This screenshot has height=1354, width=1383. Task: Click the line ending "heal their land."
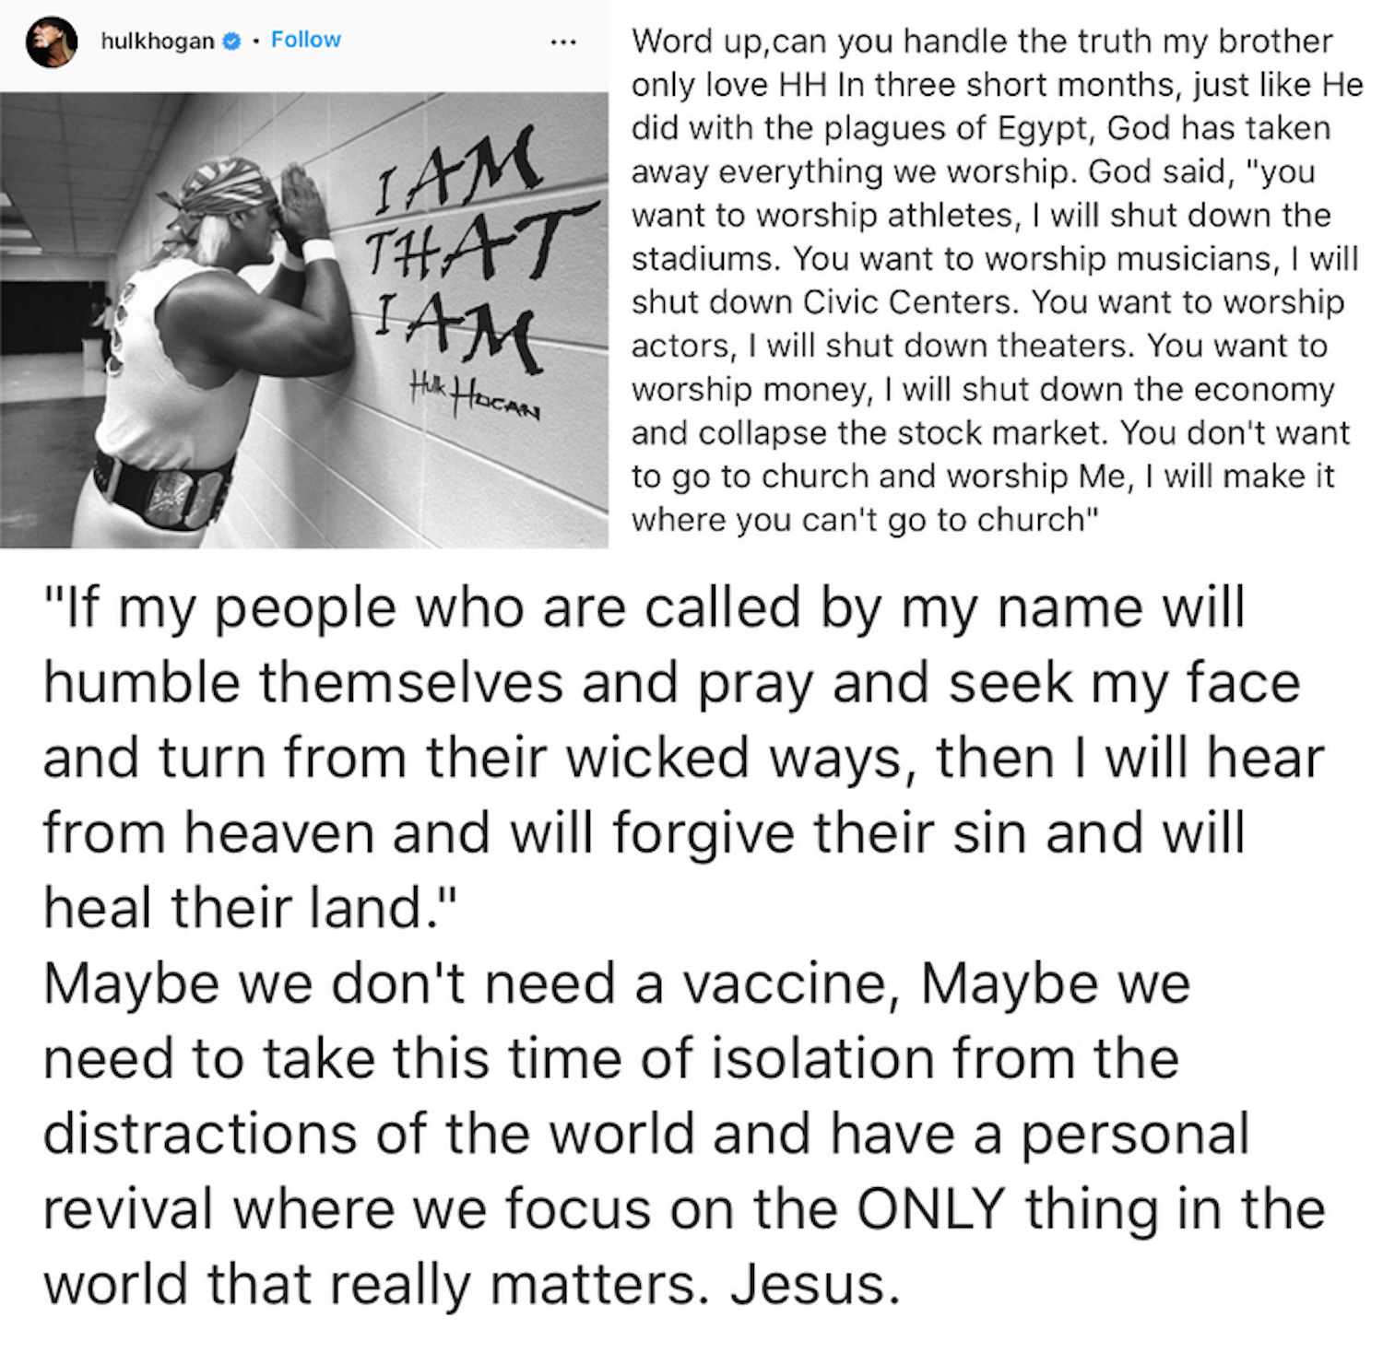(x=250, y=908)
